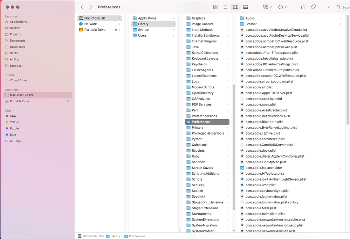This screenshot has height=239, width=350.
Task: Go forward with the right chevron button
Action: pos(91,7)
